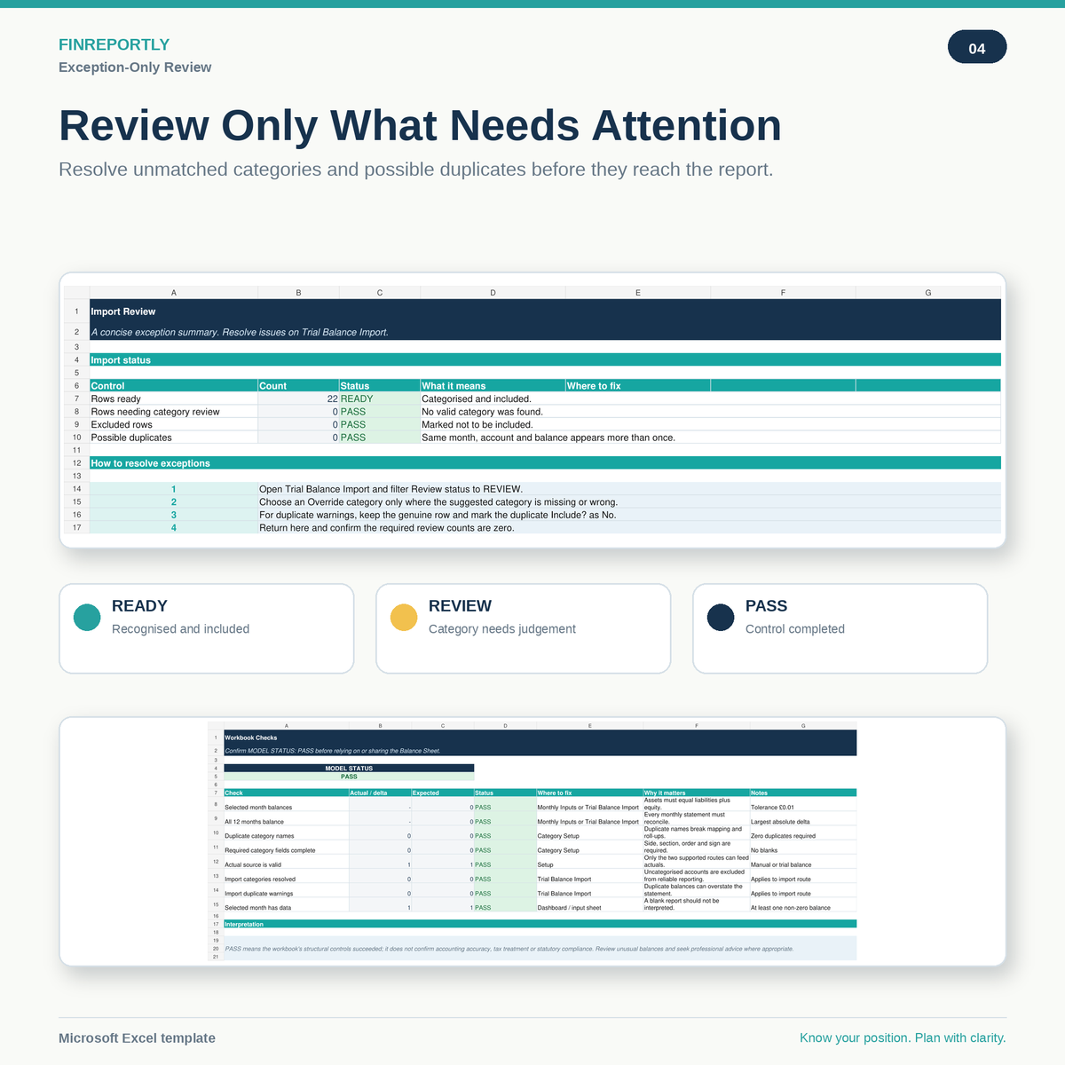Click the 'Actual / delta' column heading

[380, 793]
